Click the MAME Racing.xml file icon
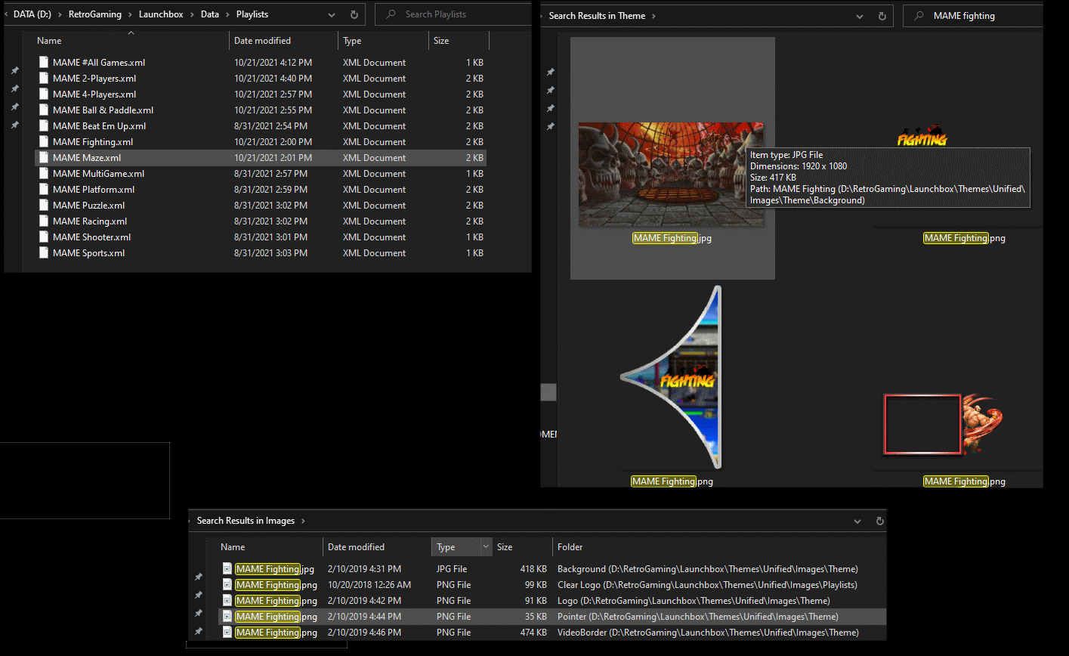The width and height of the screenshot is (1069, 656). coord(44,221)
